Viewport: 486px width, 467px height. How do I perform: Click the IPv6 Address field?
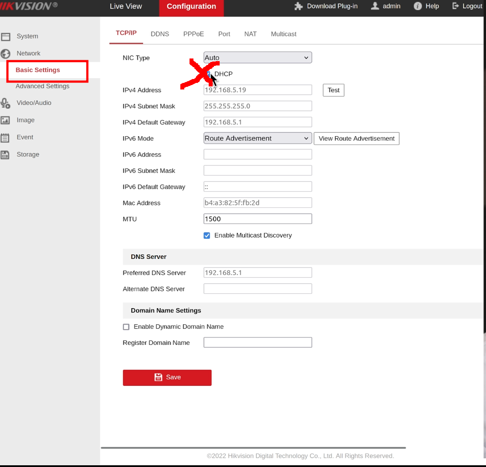(258, 155)
